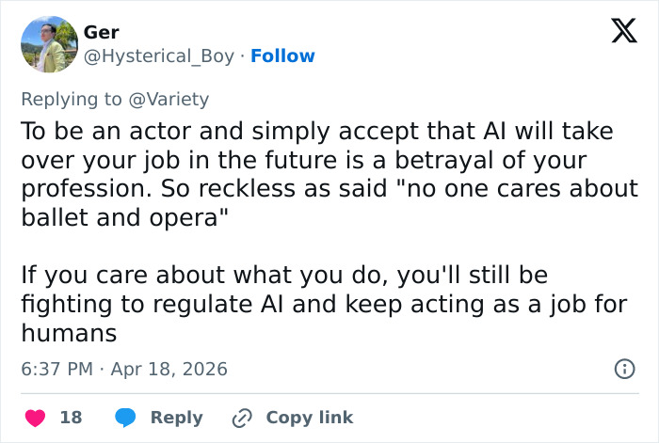Click the date Apr 18, 2026
659x443 pixels.
(169, 369)
